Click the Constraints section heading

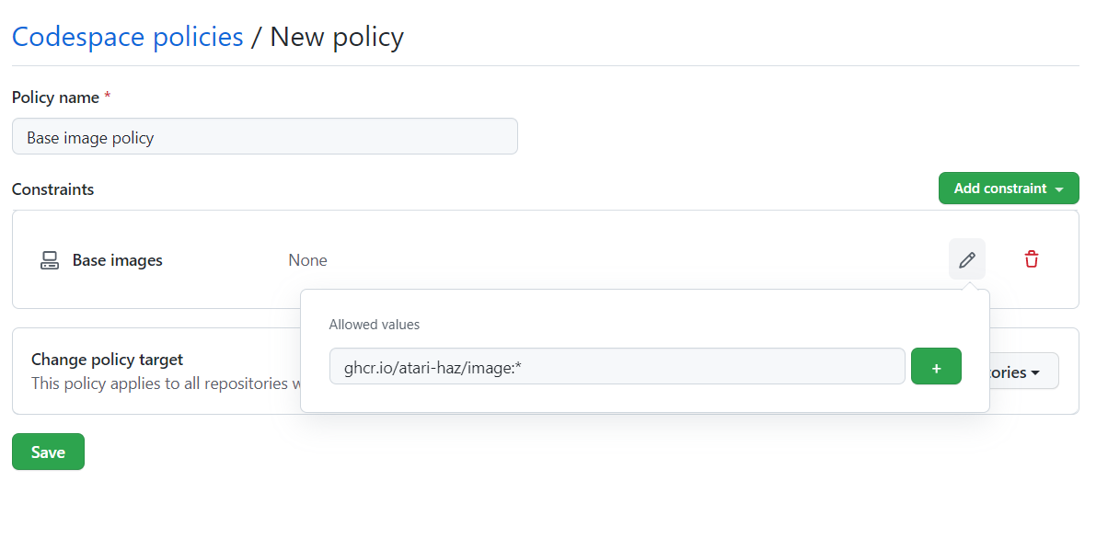tap(52, 189)
